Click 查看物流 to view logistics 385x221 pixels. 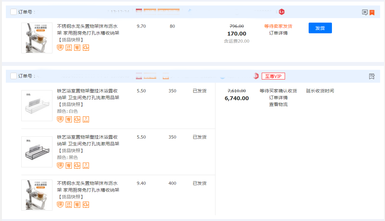(x=278, y=104)
